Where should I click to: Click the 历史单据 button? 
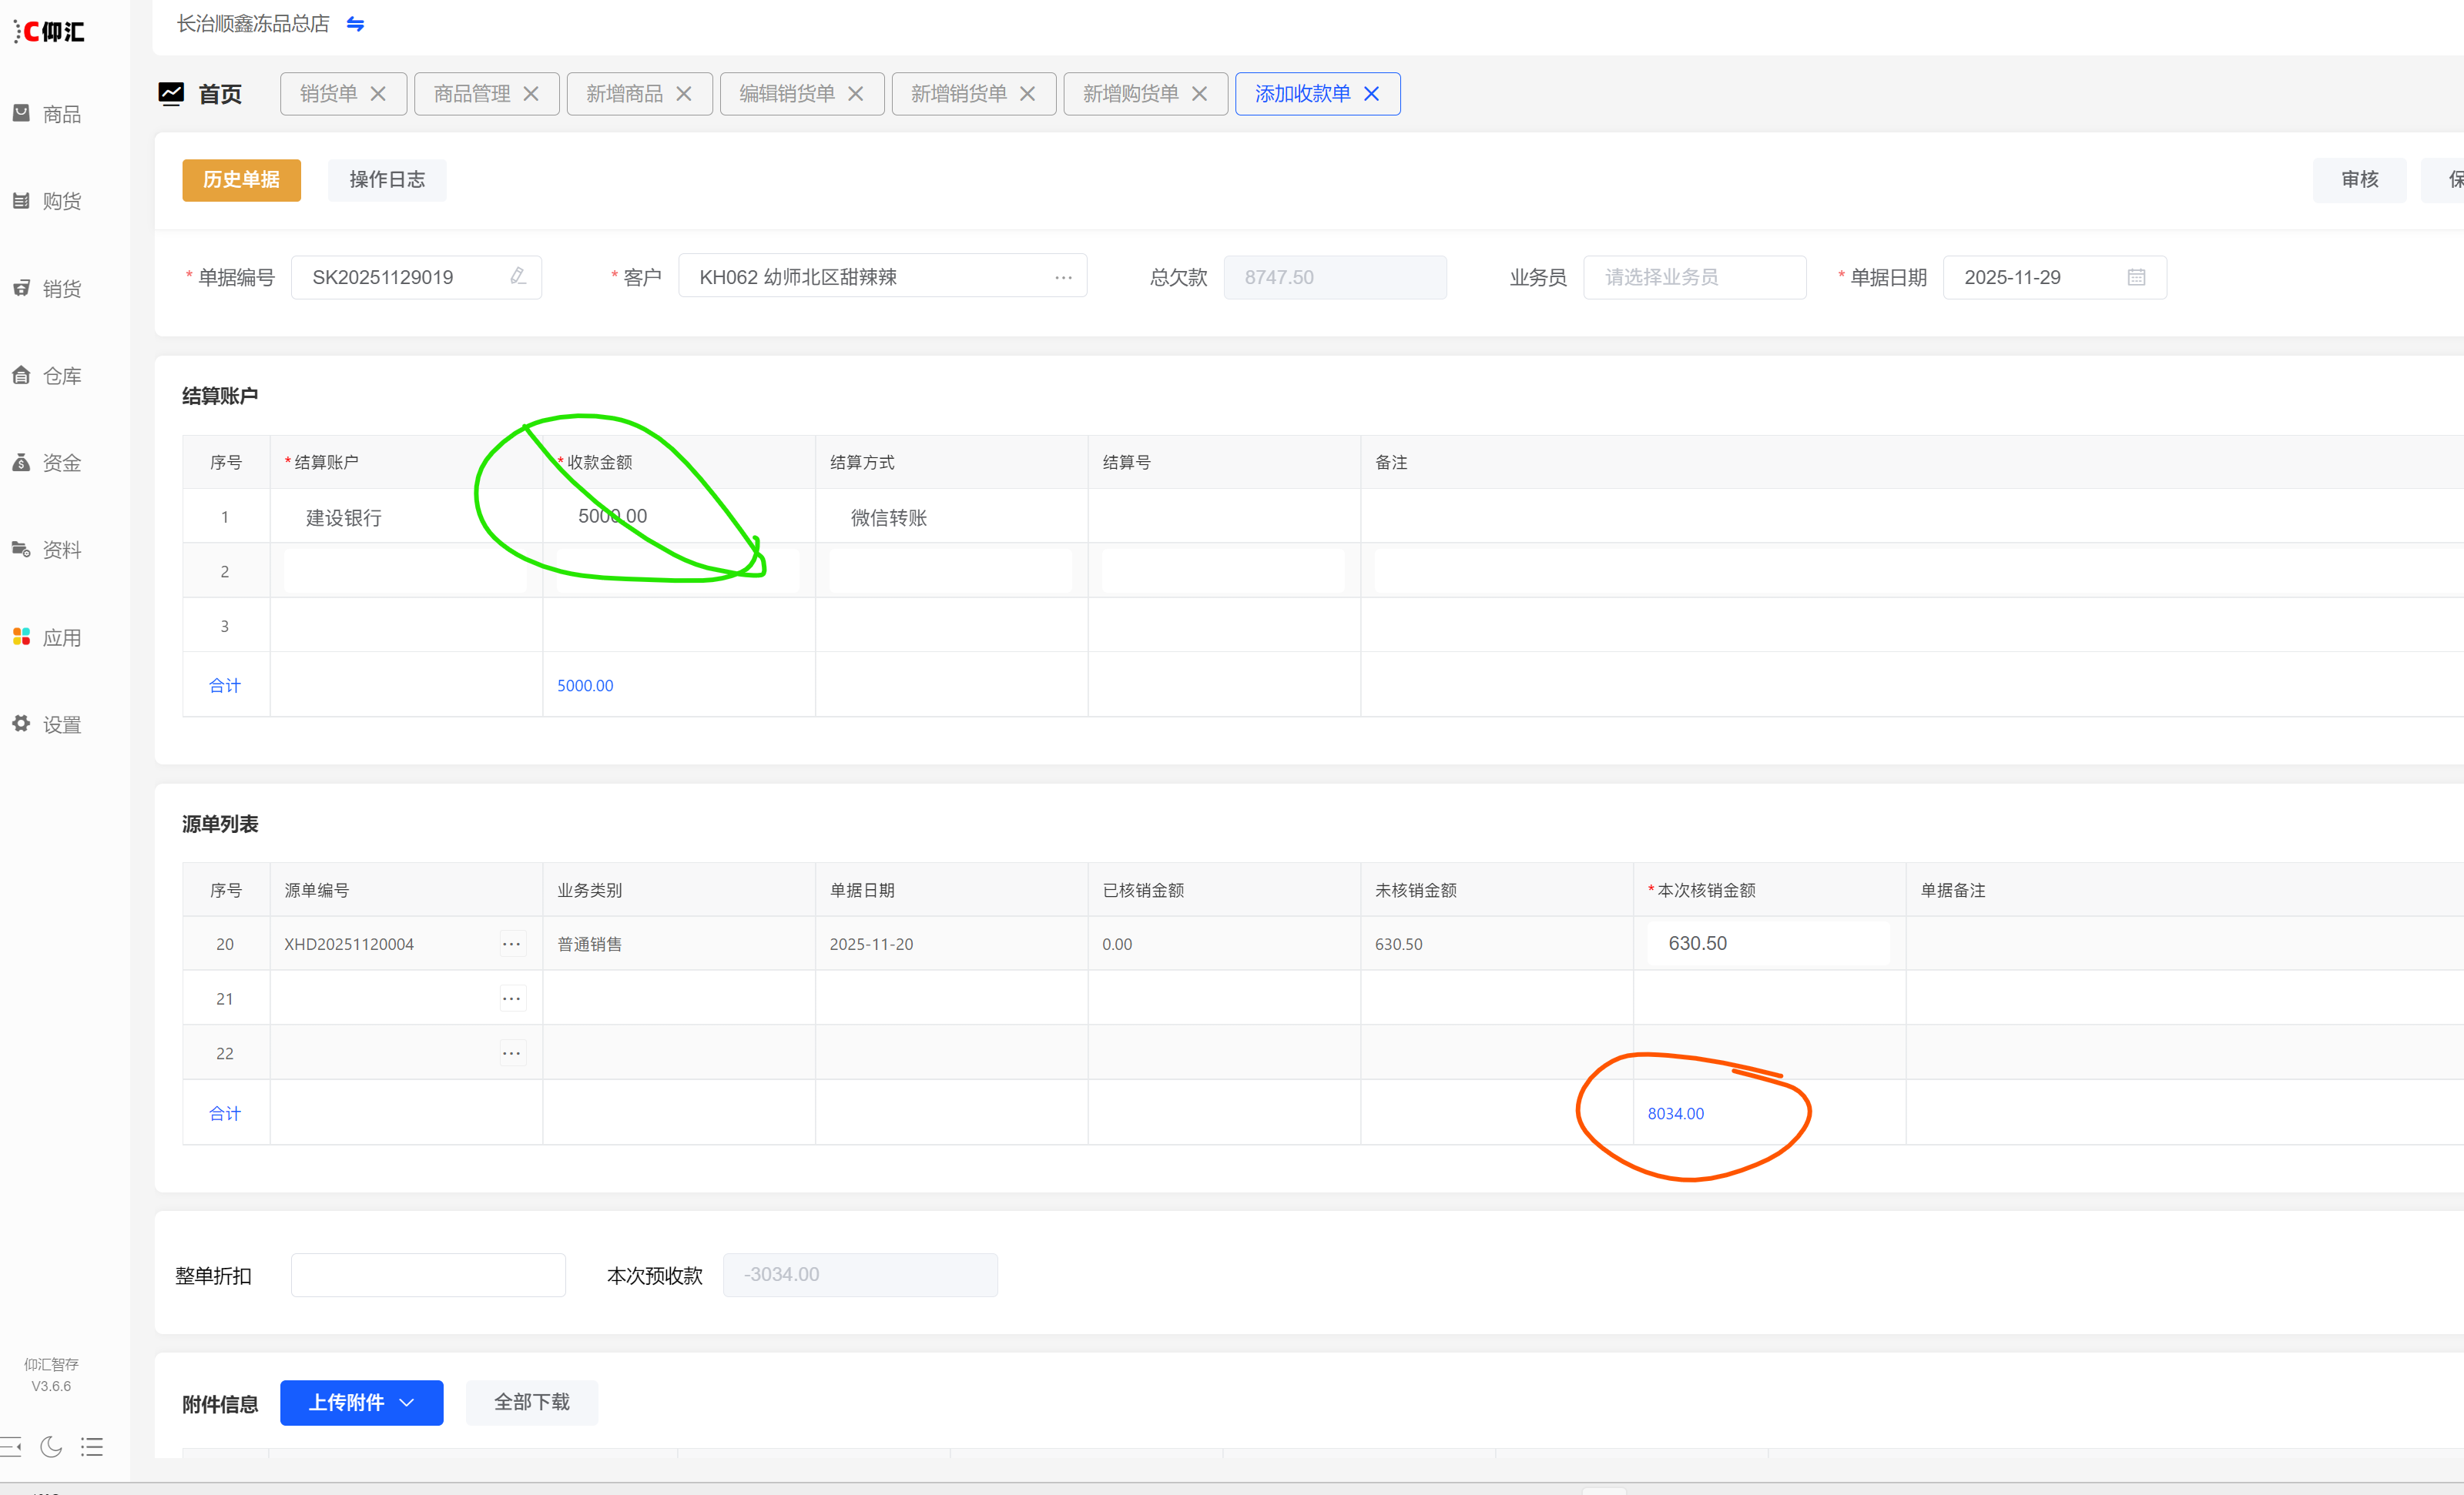241,180
